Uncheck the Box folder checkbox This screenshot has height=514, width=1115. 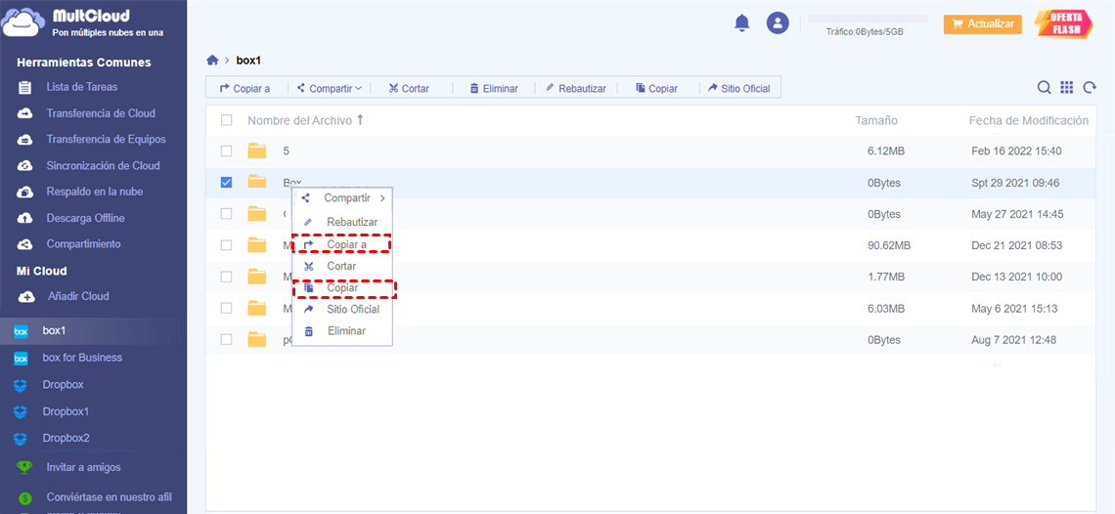click(226, 183)
